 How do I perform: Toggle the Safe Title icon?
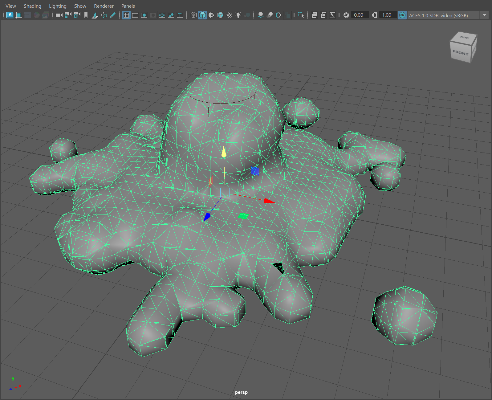pyautogui.click(x=180, y=15)
